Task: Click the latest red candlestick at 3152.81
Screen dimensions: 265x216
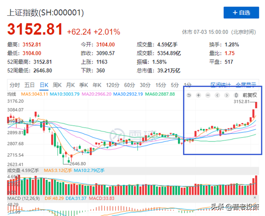Action: pos(256,105)
